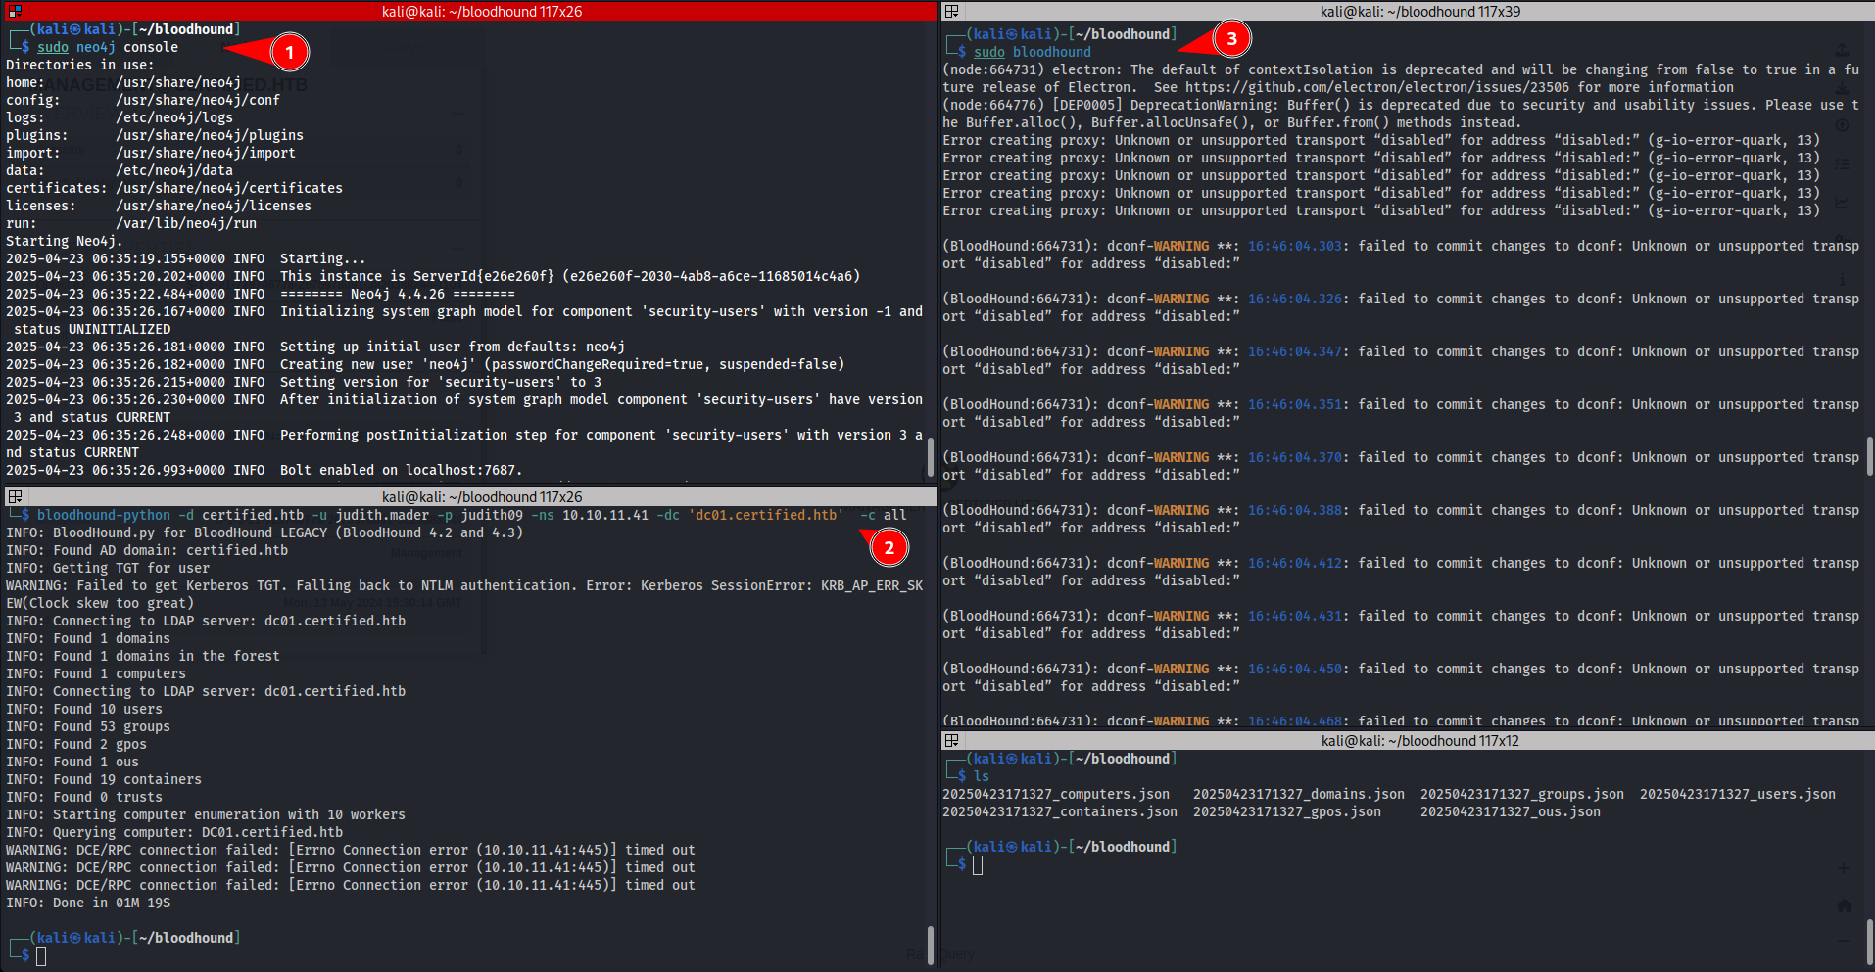Click the 'Starting Neo4j.' line
The image size is (1875, 972).
point(65,241)
